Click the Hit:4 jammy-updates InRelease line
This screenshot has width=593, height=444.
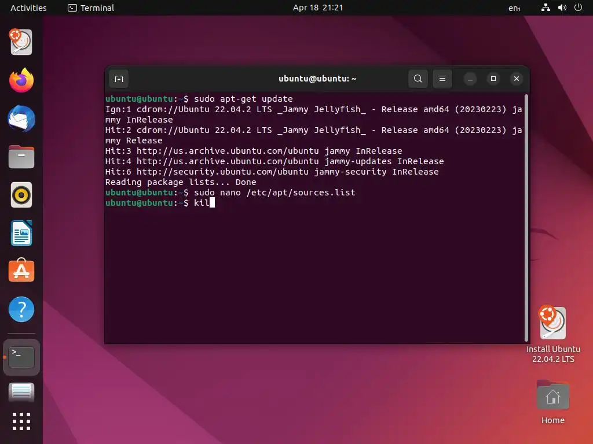click(274, 161)
